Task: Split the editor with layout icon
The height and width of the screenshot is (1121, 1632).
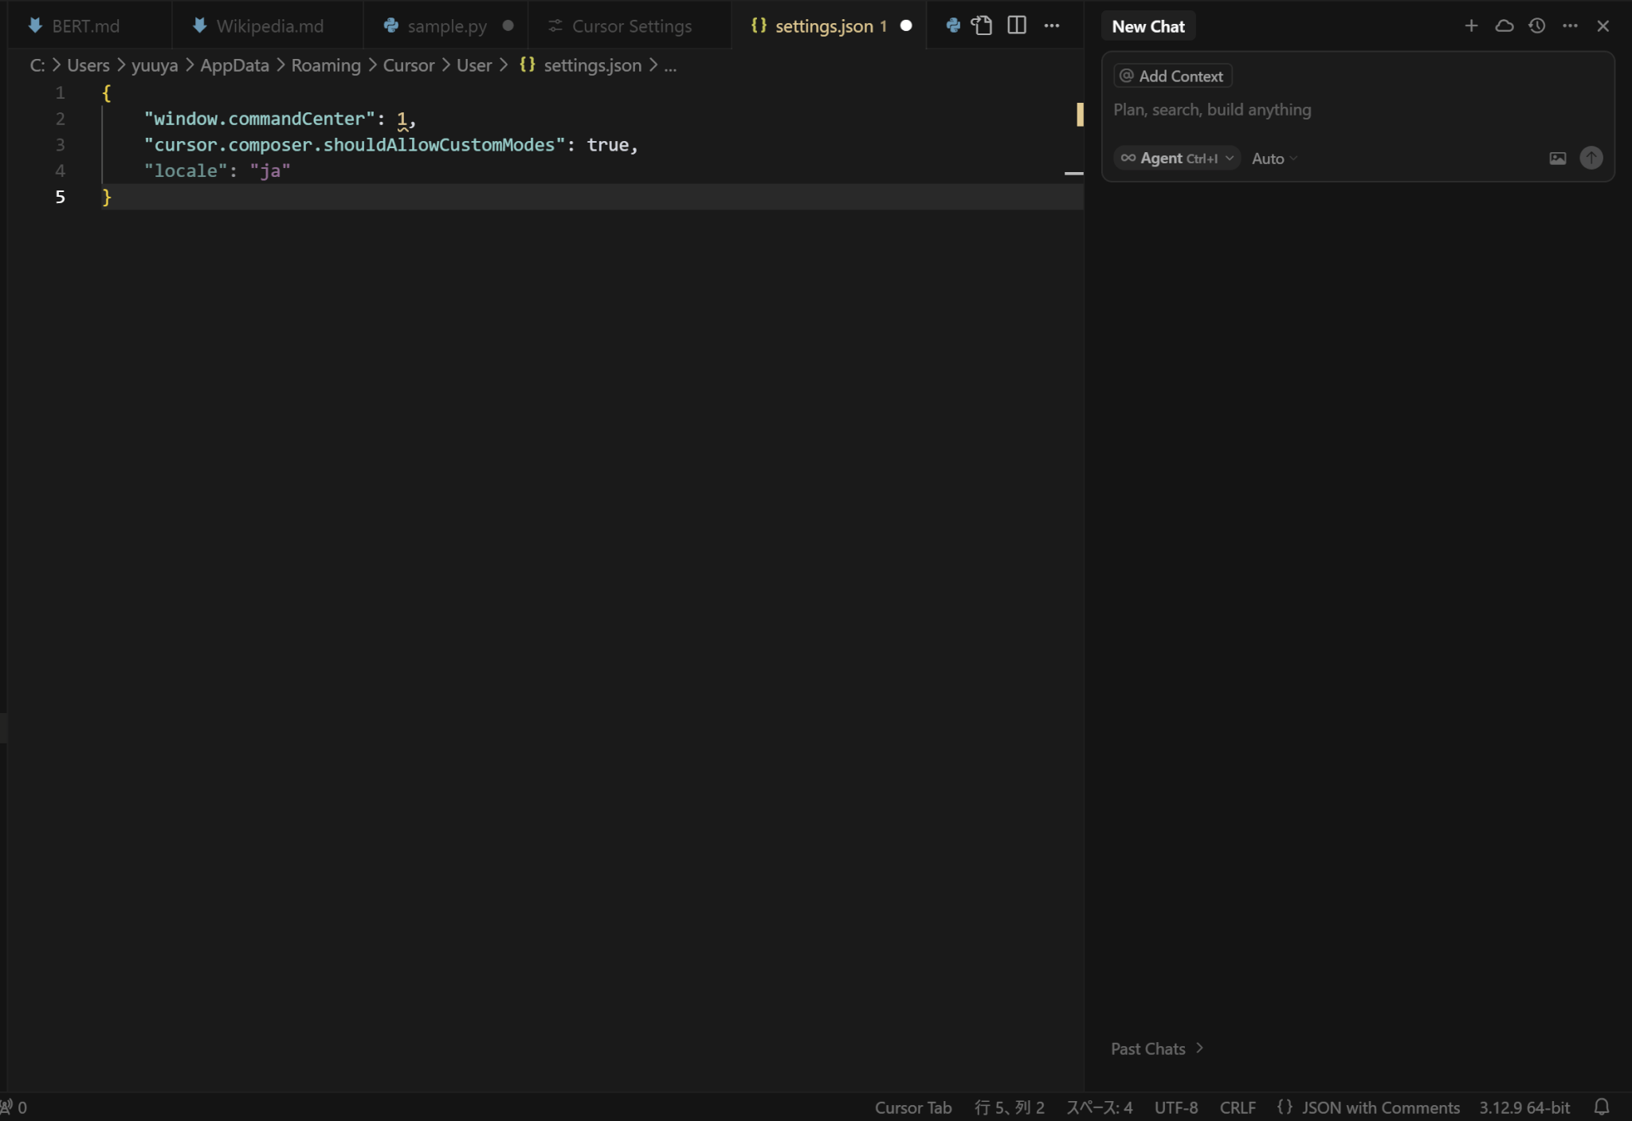Action: pyautogui.click(x=1017, y=25)
